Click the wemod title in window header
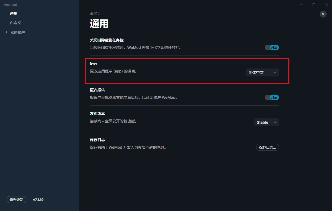The width and height of the screenshot is (332, 211). coord(11,5)
